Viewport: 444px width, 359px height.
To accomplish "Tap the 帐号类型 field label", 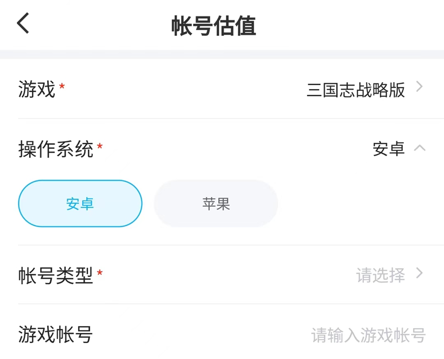I will [x=55, y=275].
